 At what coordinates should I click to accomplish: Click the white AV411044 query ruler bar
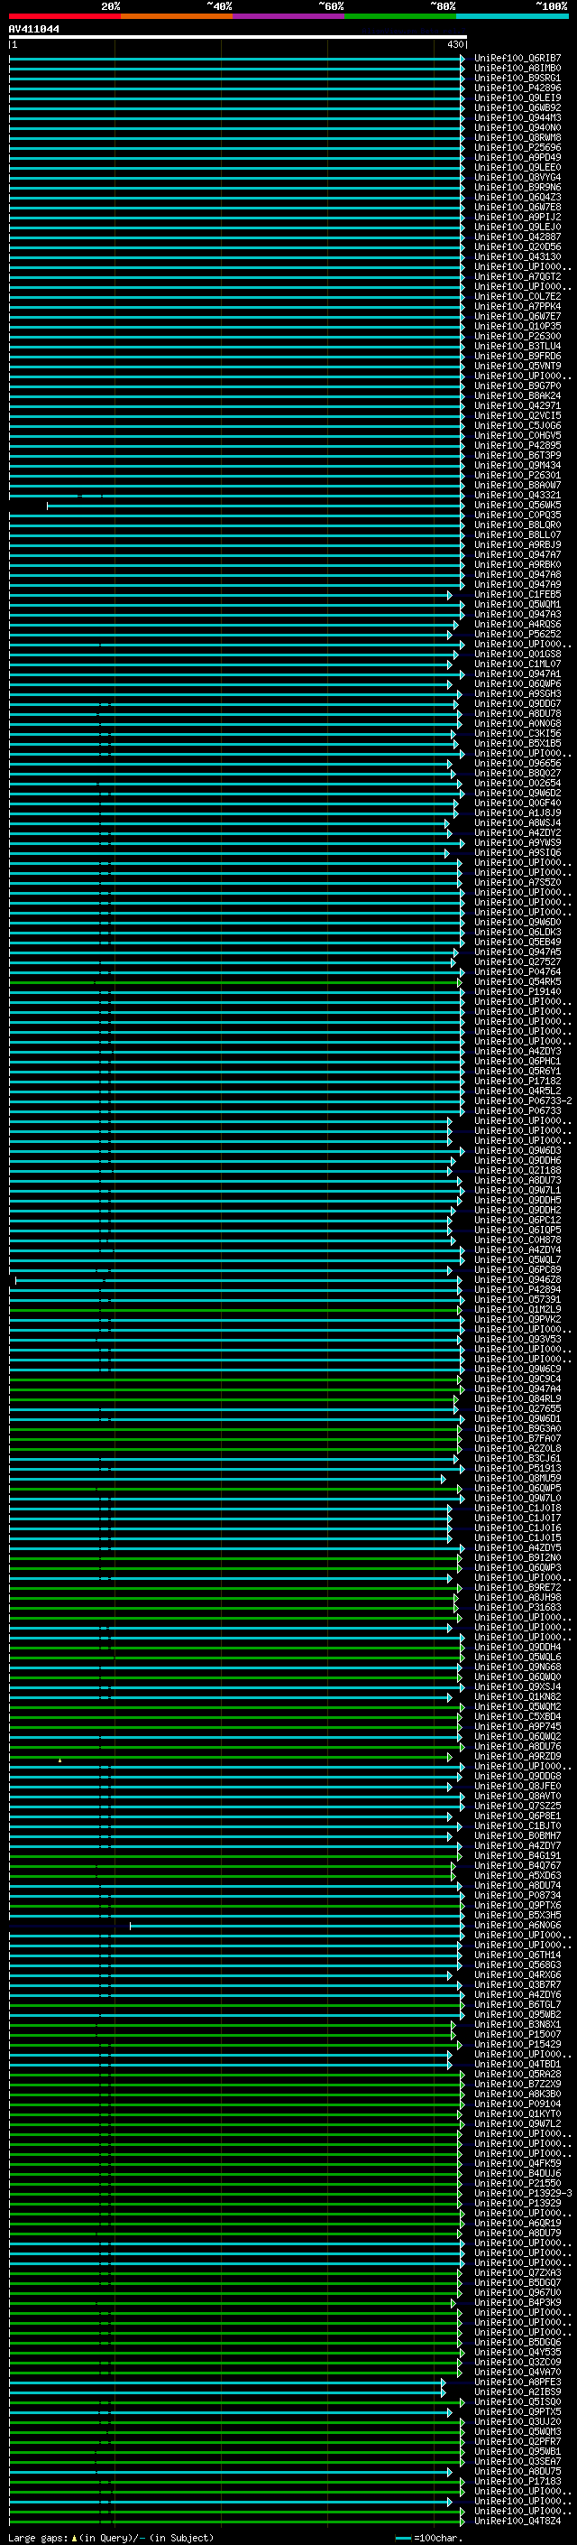[237, 38]
